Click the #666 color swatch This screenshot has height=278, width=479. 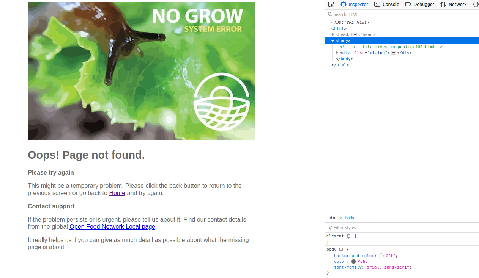coord(353,261)
